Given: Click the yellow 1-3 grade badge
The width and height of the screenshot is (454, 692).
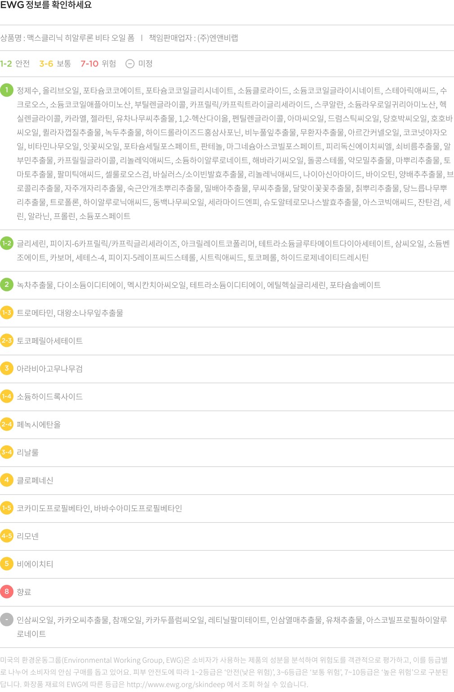Looking at the screenshot, I should (7, 312).
